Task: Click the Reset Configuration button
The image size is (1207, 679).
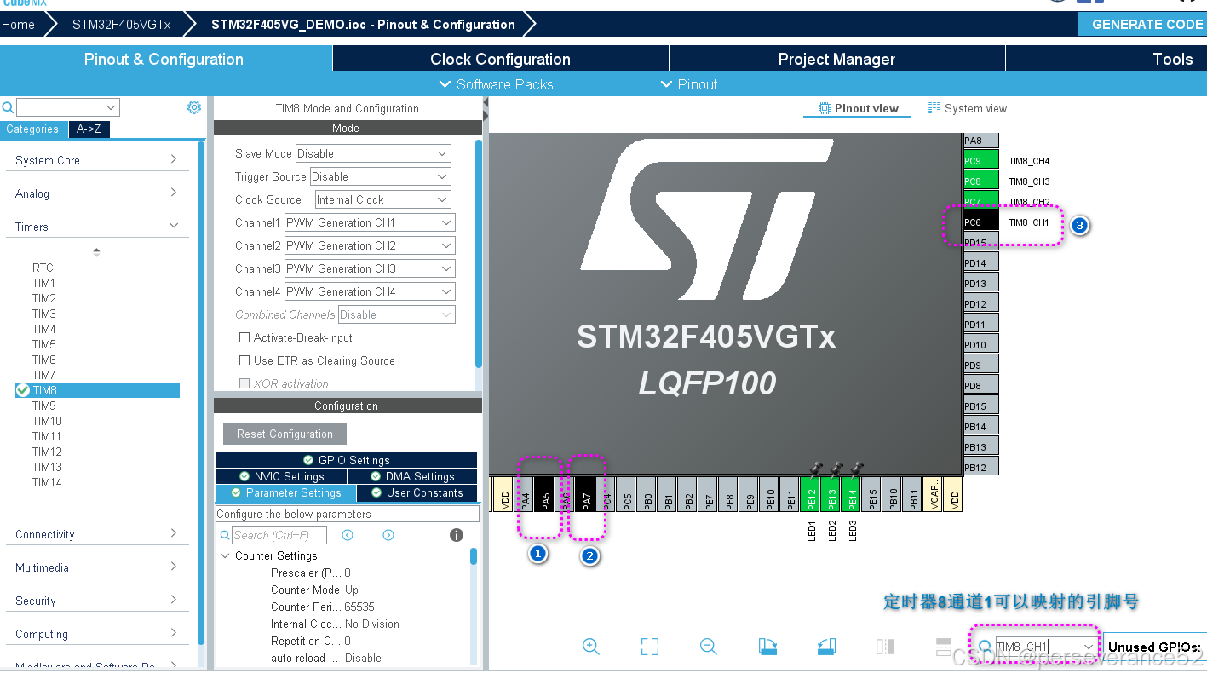Action: click(285, 434)
